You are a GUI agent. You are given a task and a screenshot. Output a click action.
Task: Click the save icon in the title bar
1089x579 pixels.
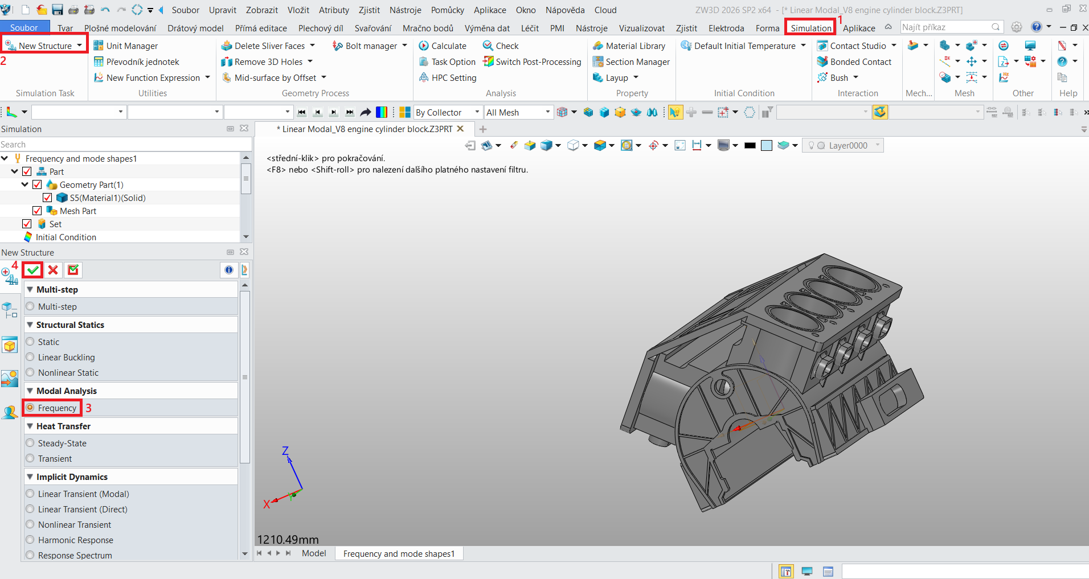(58, 10)
